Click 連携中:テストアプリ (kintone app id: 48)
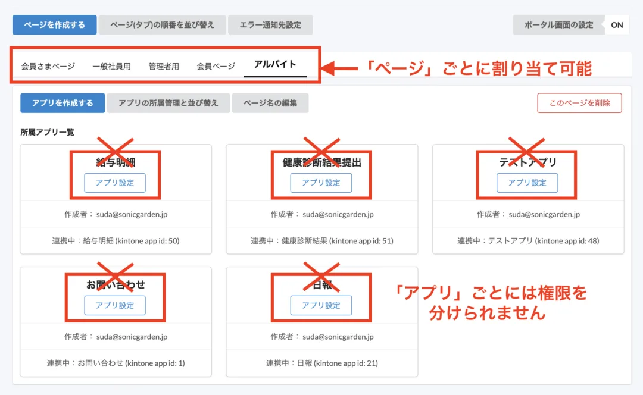This screenshot has height=395, width=643. tap(528, 241)
